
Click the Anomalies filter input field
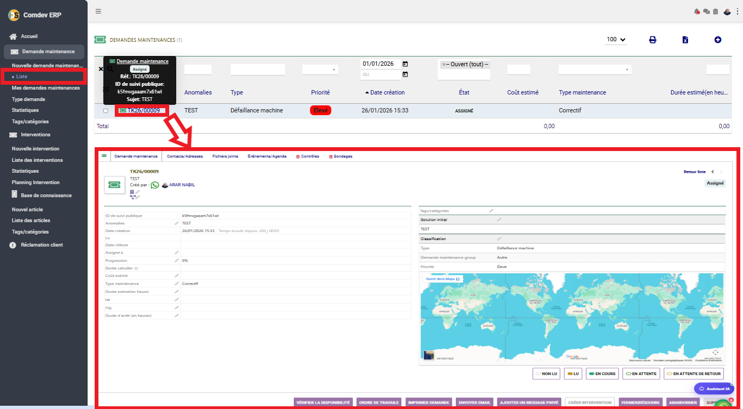[x=198, y=70]
